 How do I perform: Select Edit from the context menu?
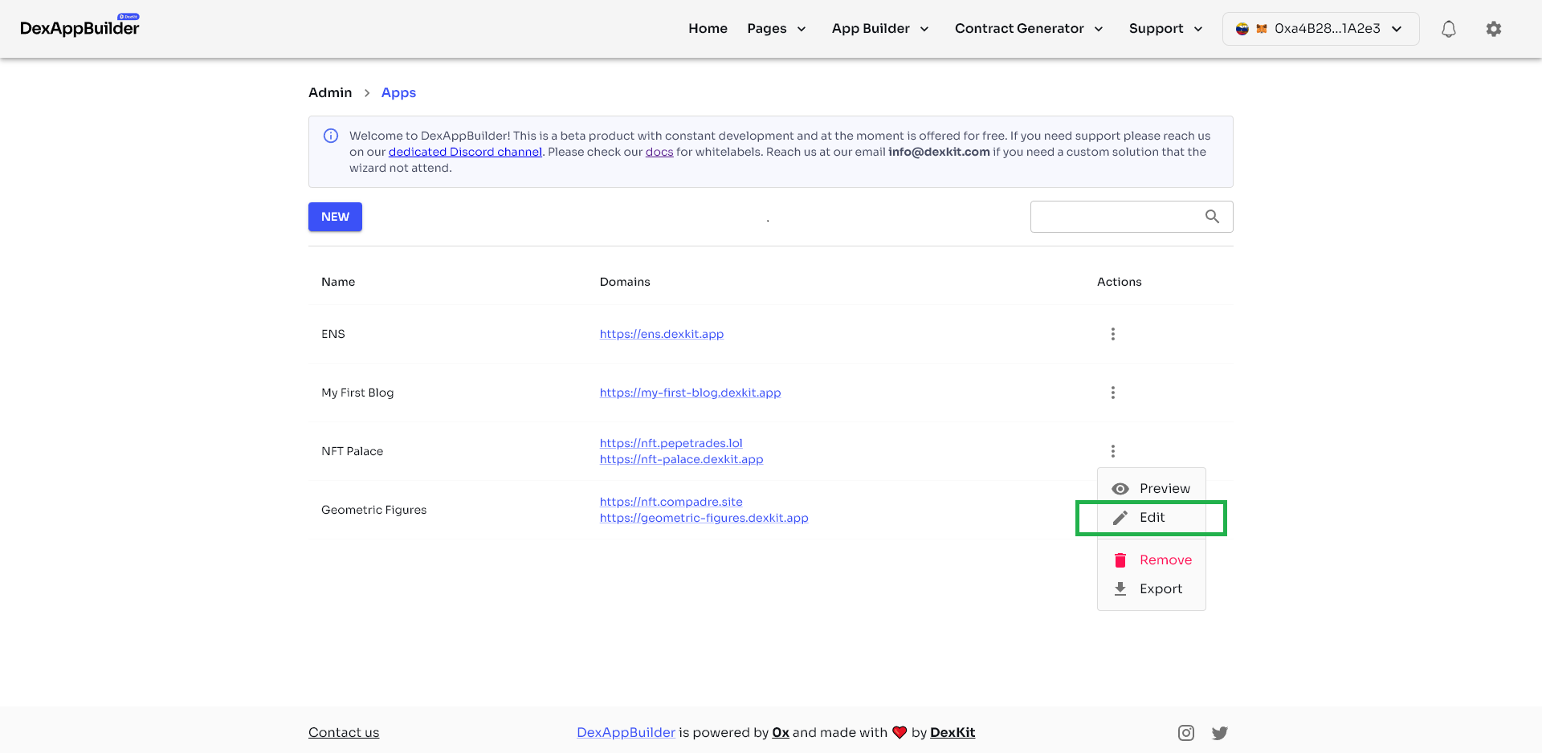pyautogui.click(x=1151, y=518)
